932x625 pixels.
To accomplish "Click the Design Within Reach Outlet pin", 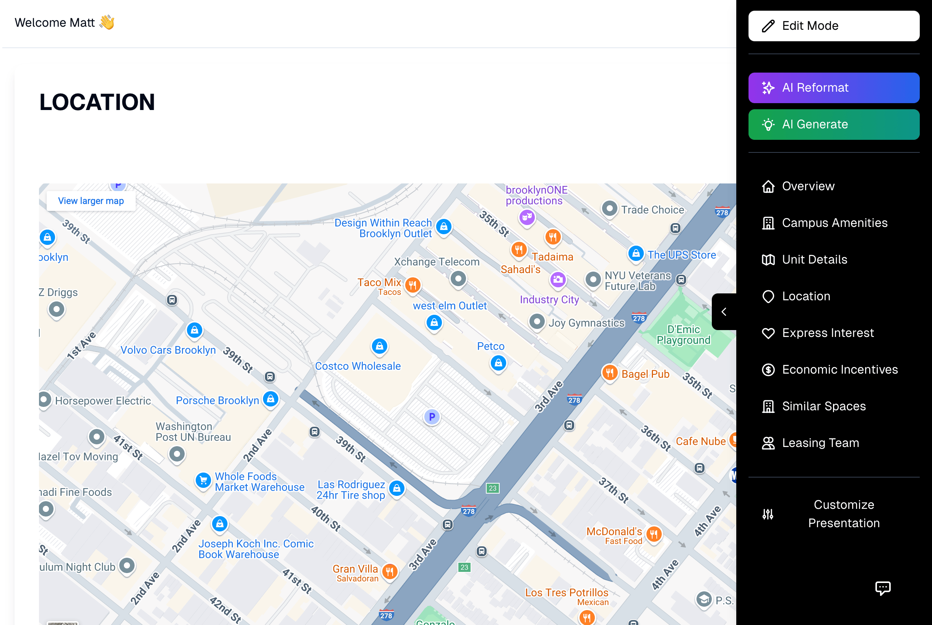I will (x=443, y=227).
